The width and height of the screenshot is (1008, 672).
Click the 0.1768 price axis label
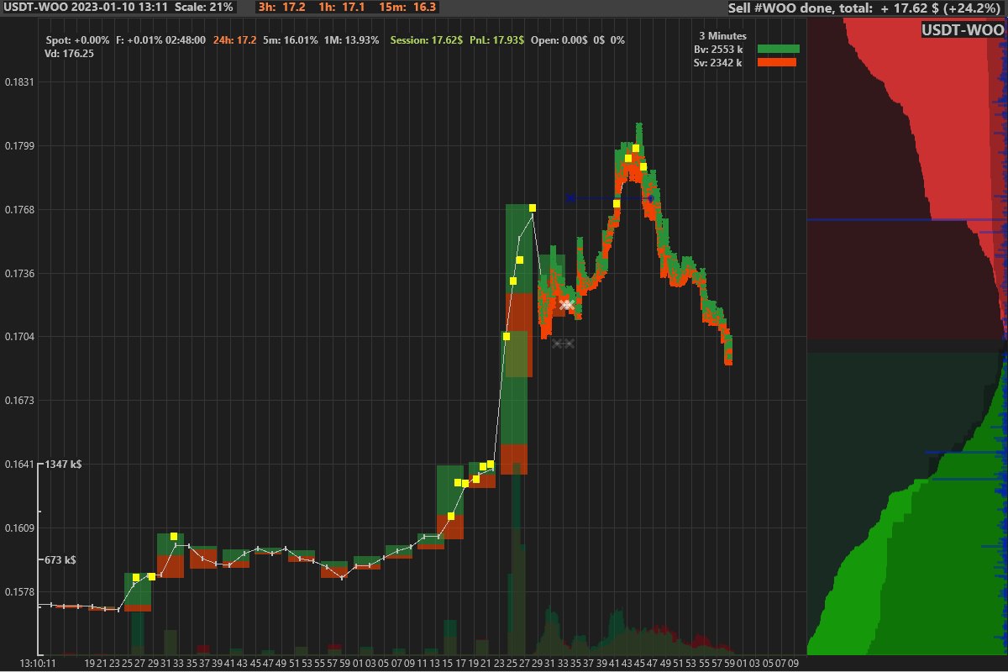[x=19, y=210]
